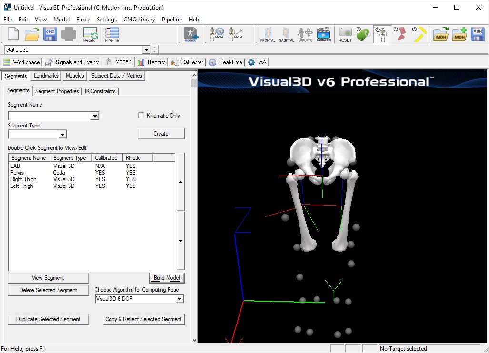Switch to PERSPECTIVE view
The height and width of the screenshot is (353, 489).
pos(305,34)
